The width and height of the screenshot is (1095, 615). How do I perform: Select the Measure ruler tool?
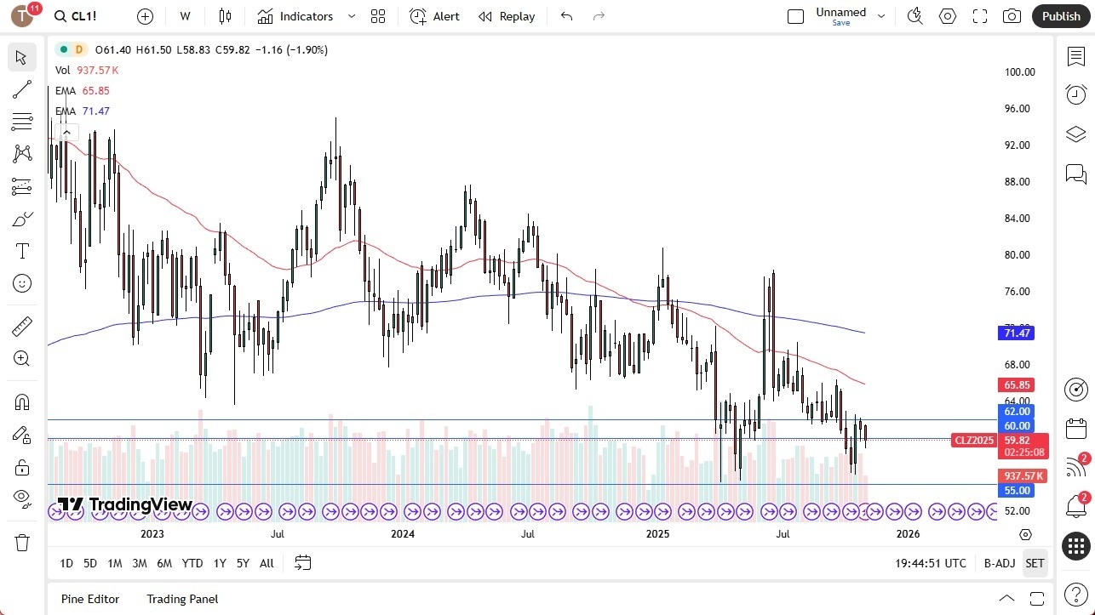coord(21,326)
